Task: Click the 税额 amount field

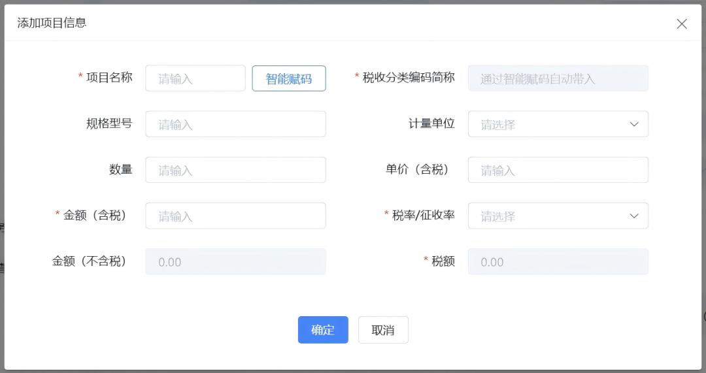Action: [558, 261]
